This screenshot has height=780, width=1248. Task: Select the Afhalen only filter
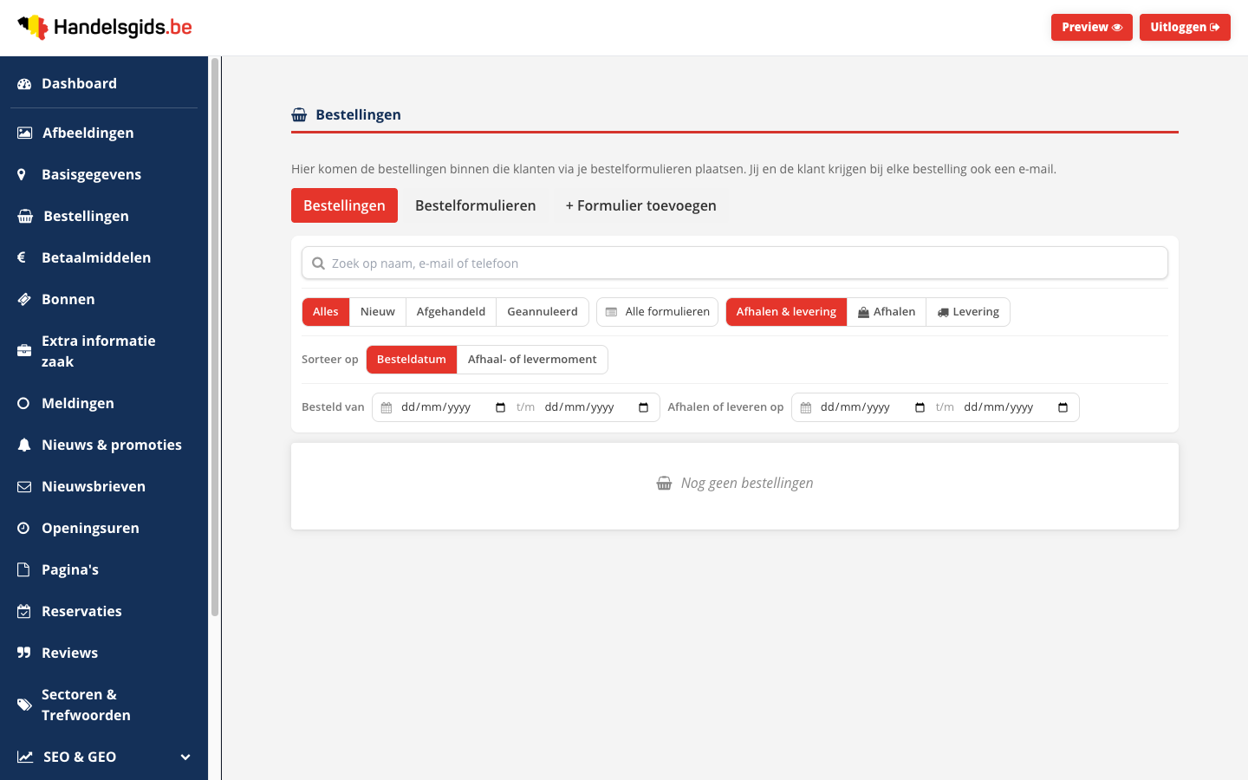pos(887,312)
